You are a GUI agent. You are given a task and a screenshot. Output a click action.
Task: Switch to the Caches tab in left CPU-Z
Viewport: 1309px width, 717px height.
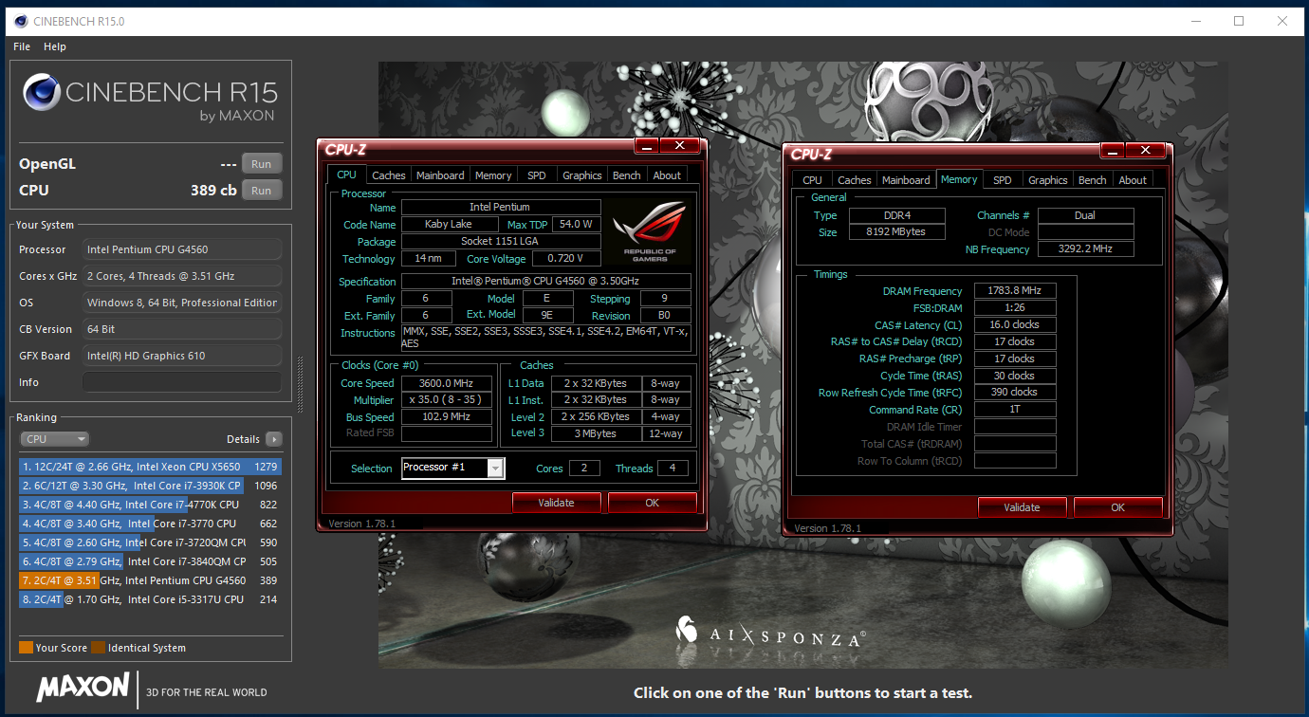[x=389, y=175]
